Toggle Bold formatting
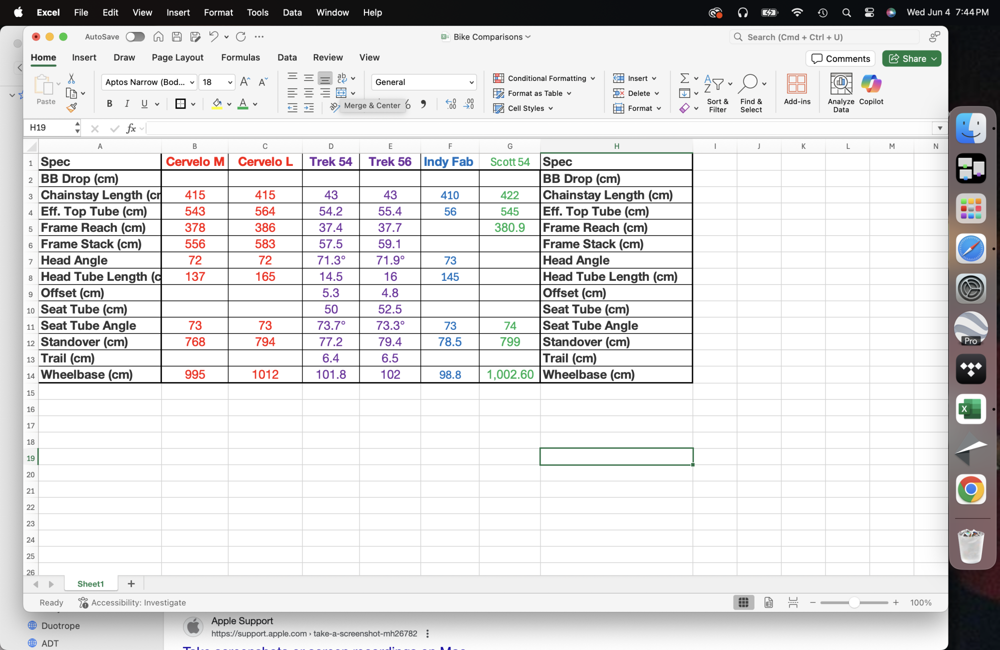 coord(109,104)
